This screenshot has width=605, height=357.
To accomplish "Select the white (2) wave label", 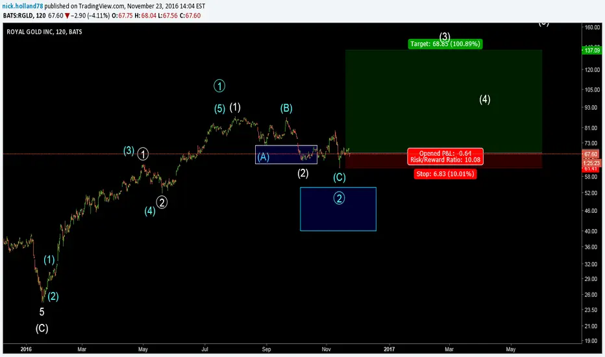I will click(303, 173).
